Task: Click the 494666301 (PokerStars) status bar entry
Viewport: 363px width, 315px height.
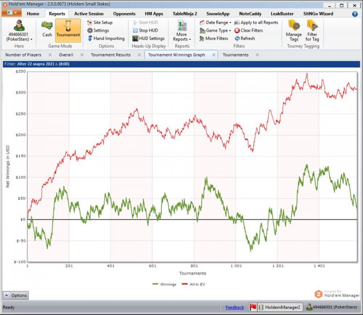Action: coord(331,307)
